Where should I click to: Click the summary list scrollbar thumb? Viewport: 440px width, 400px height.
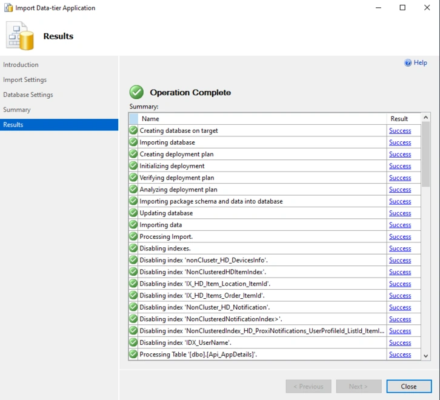[x=425, y=154]
